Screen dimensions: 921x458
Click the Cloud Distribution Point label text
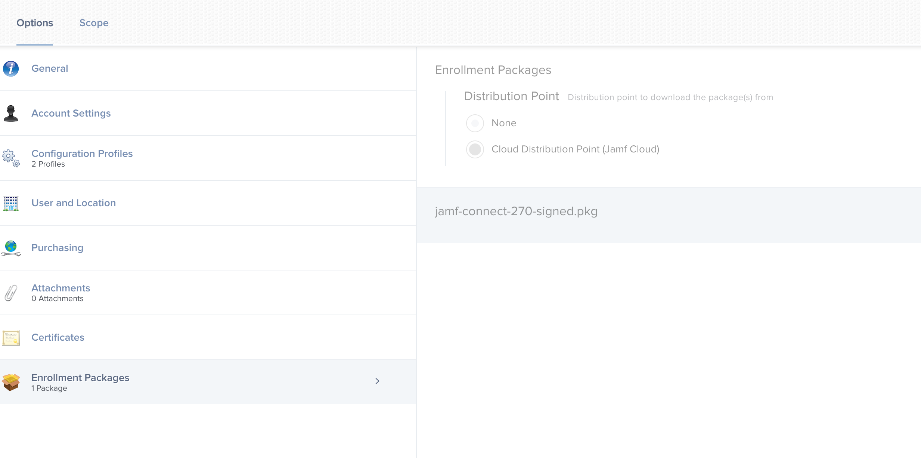pyautogui.click(x=576, y=149)
